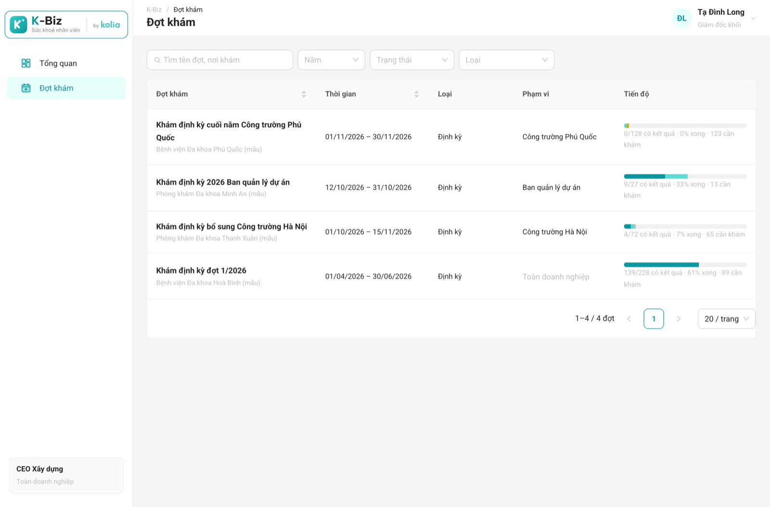Open Tổng quan in sidebar
The width and height of the screenshot is (770, 507).
click(66, 63)
